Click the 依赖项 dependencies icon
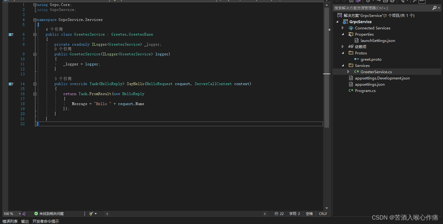The height and width of the screenshot is (224, 443). click(x=351, y=47)
